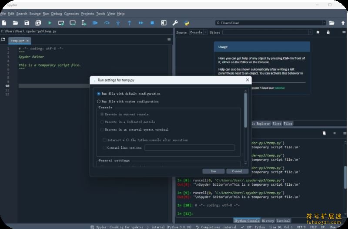Click Run selection or current line icon

84,23
